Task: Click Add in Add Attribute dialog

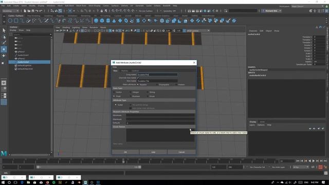Action: pyautogui.click(x=153, y=152)
